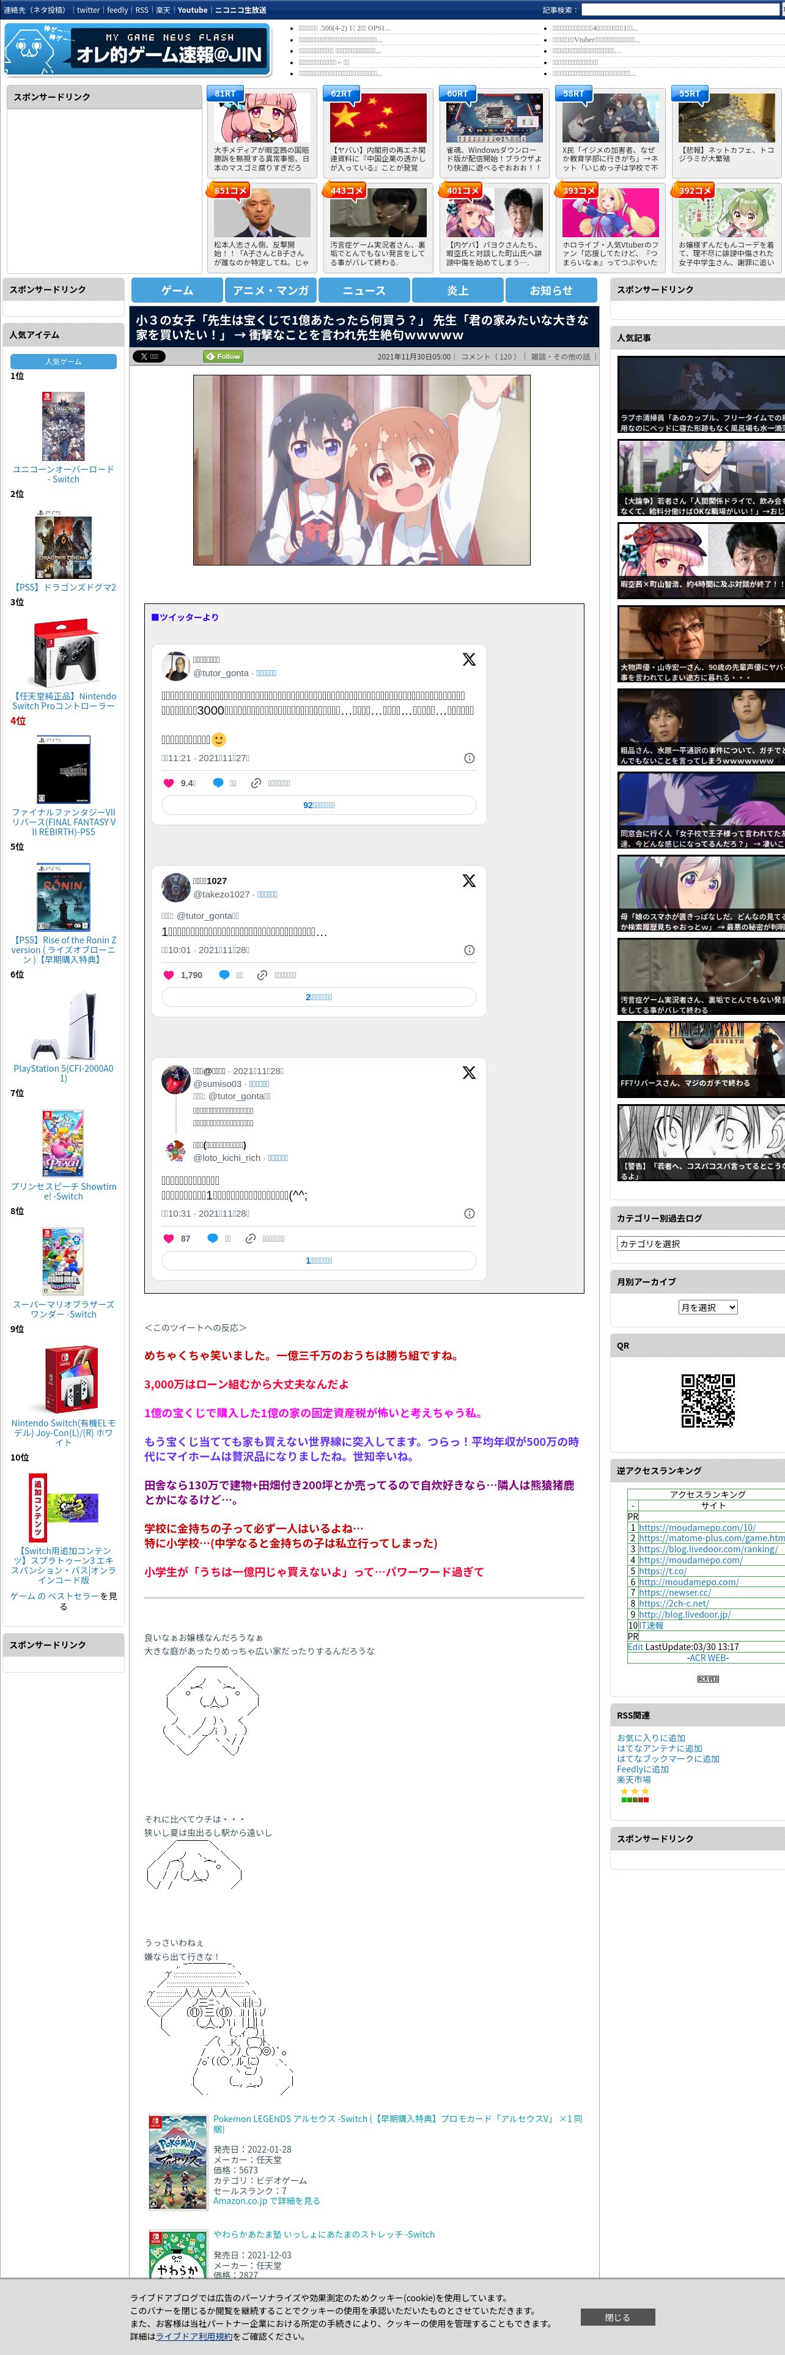This screenshot has height=2355, width=785.
Task: Click Feedlyに追加 link
Action: pos(643,1769)
